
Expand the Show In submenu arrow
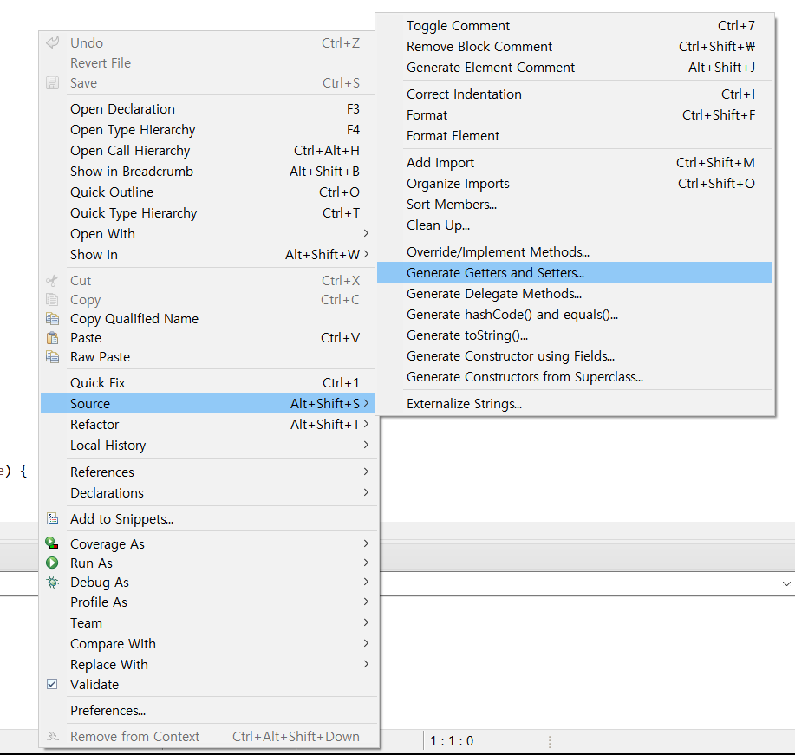click(366, 254)
